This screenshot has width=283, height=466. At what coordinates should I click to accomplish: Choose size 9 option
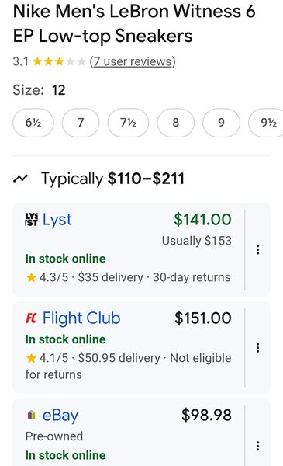click(x=221, y=123)
